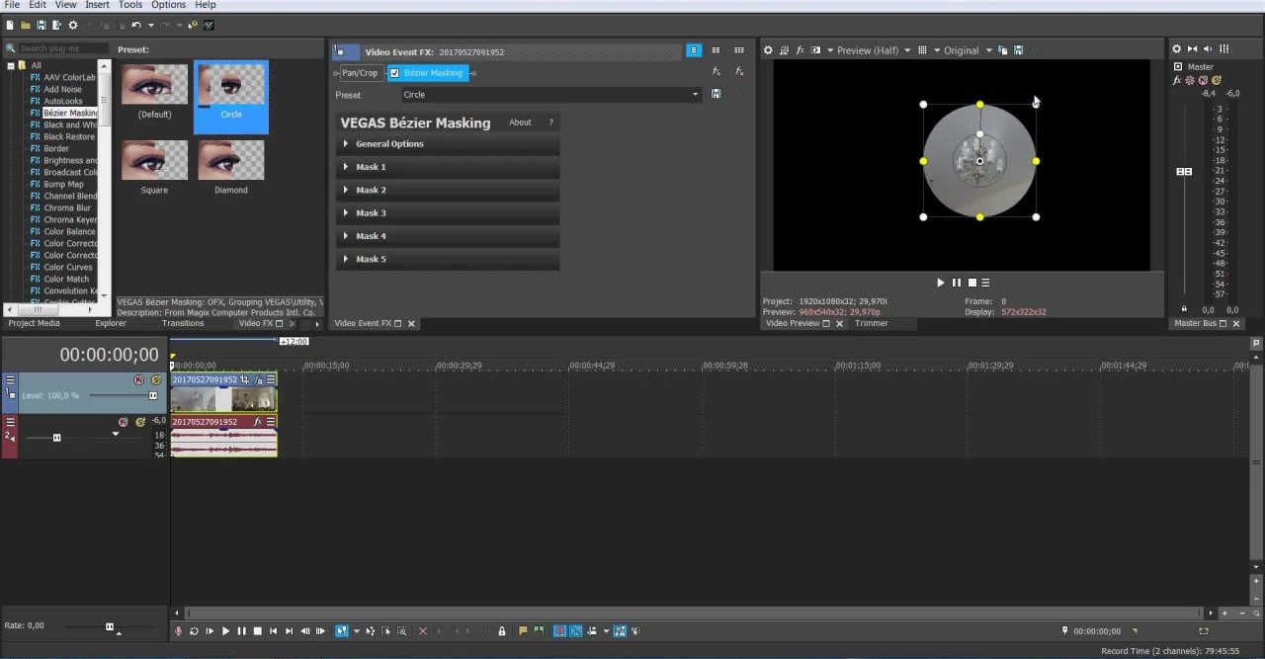
Task: Select the Square preset thumbnail
Action: (154, 166)
